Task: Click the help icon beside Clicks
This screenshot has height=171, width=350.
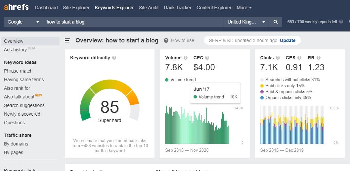Action: pyautogui.click(x=278, y=58)
